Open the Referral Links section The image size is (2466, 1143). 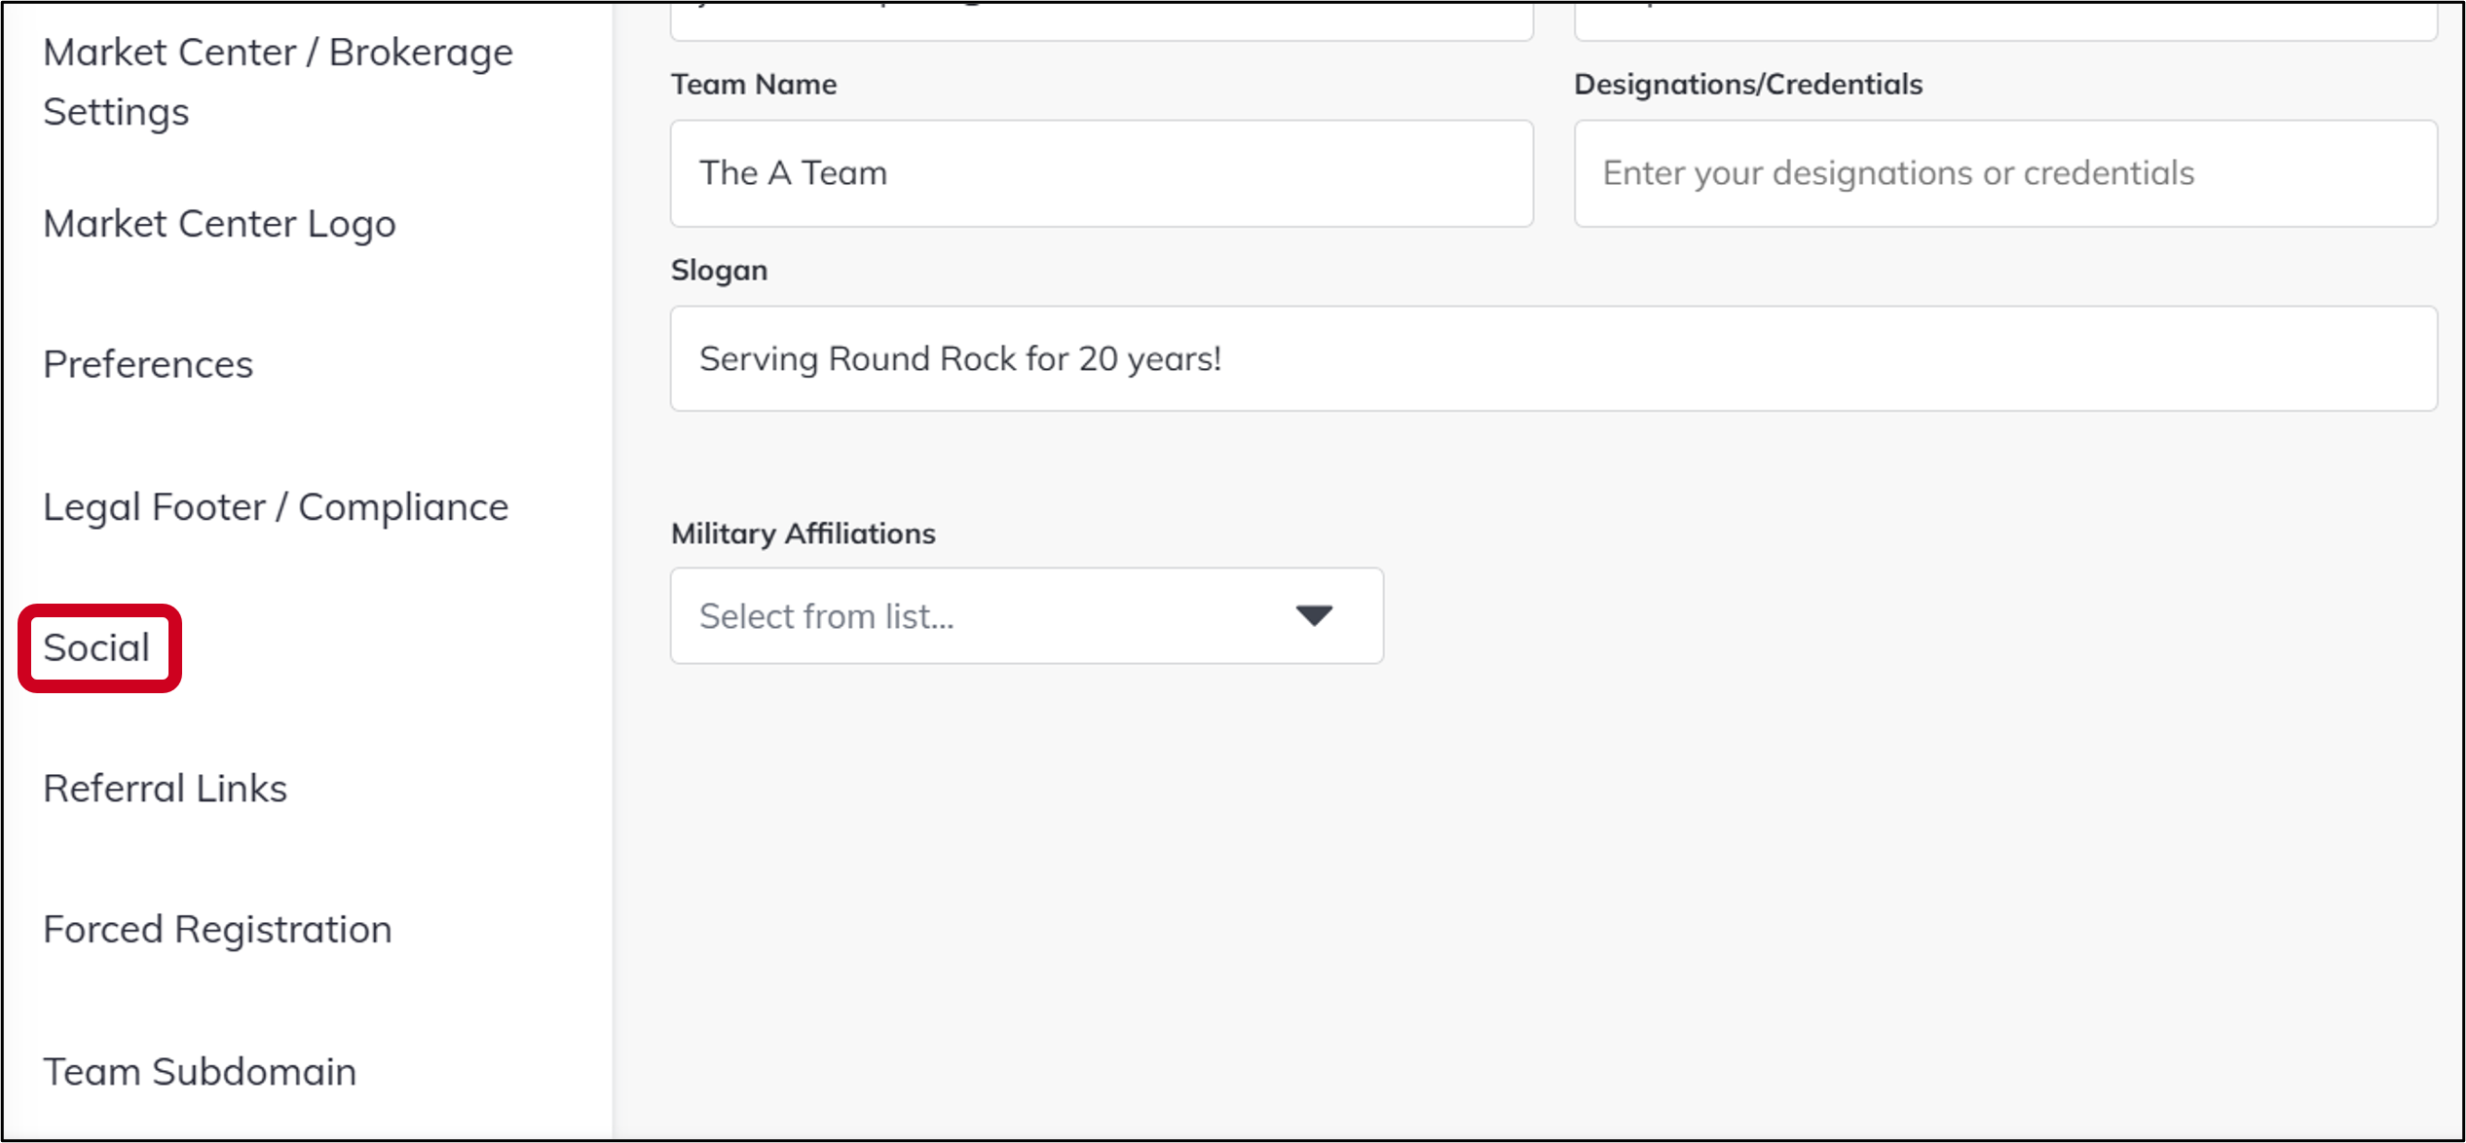[x=166, y=789]
